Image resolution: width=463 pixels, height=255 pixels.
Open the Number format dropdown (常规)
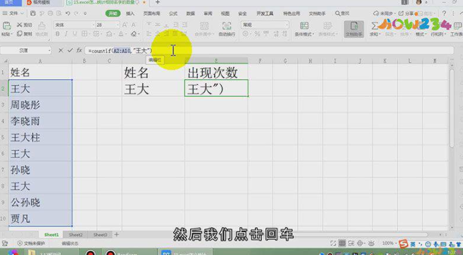(x=286, y=25)
